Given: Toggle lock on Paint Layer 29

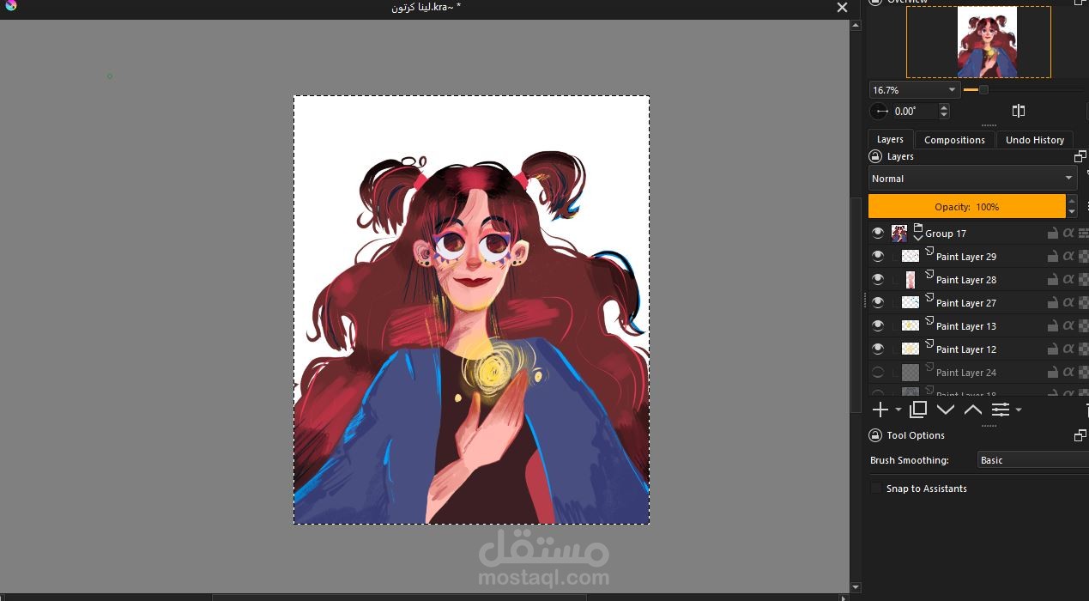Looking at the screenshot, I should [1052, 257].
